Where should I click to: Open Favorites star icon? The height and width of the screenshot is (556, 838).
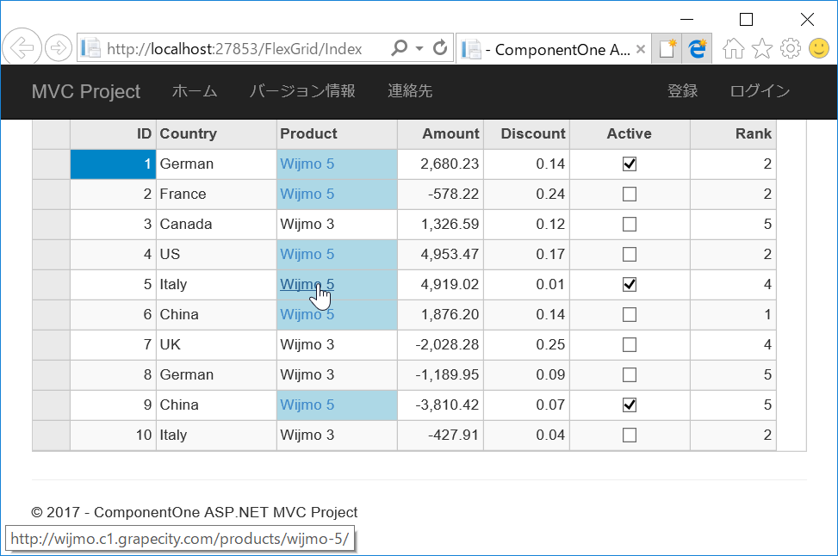point(762,48)
